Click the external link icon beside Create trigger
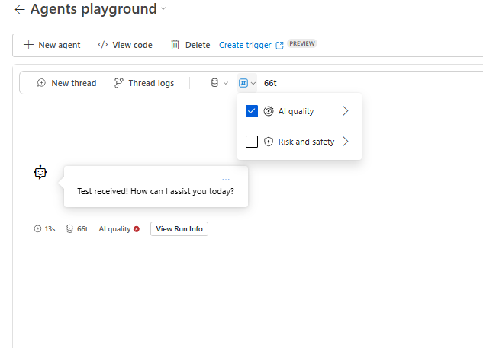The width and height of the screenshot is (483, 348). [279, 46]
